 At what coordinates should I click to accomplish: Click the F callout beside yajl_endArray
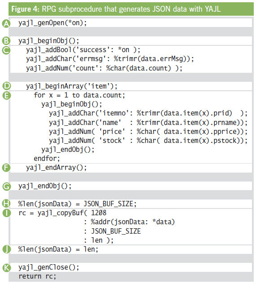[x=6, y=168]
